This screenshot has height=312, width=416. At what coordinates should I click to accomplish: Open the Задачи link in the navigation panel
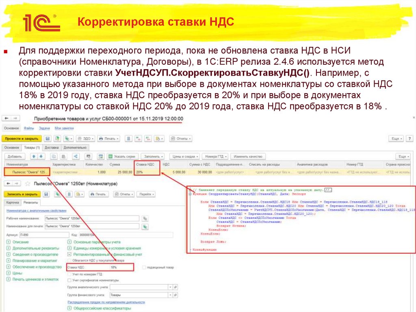click(x=44, y=128)
